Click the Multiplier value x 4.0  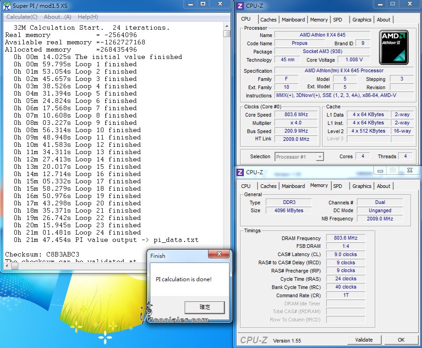(296, 123)
